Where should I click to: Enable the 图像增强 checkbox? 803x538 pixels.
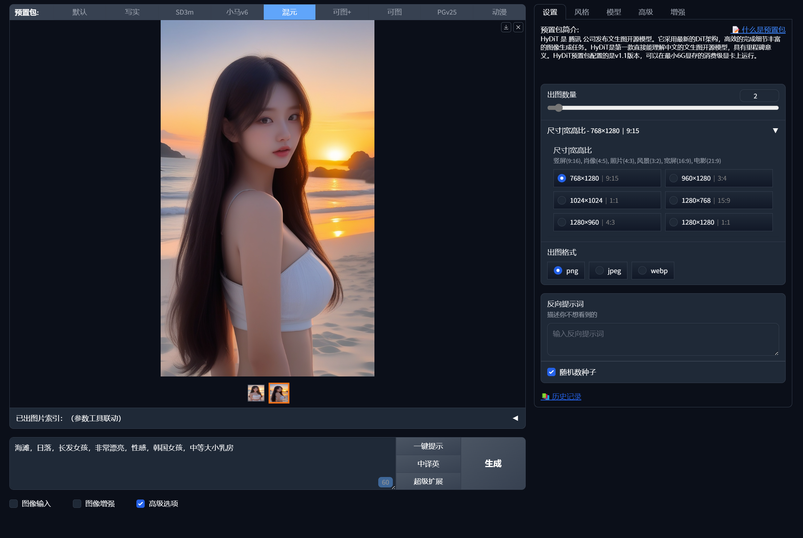(77, 503)
